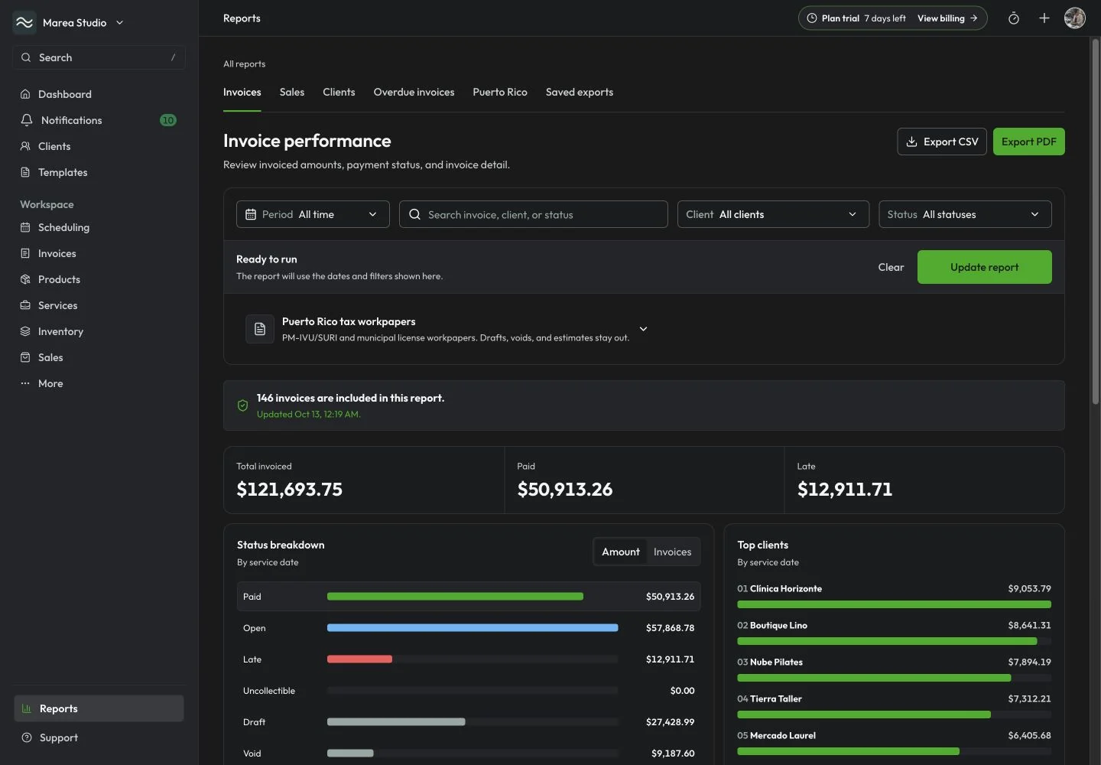Click the Clinica Horizonte top client row

coord(894,597)
